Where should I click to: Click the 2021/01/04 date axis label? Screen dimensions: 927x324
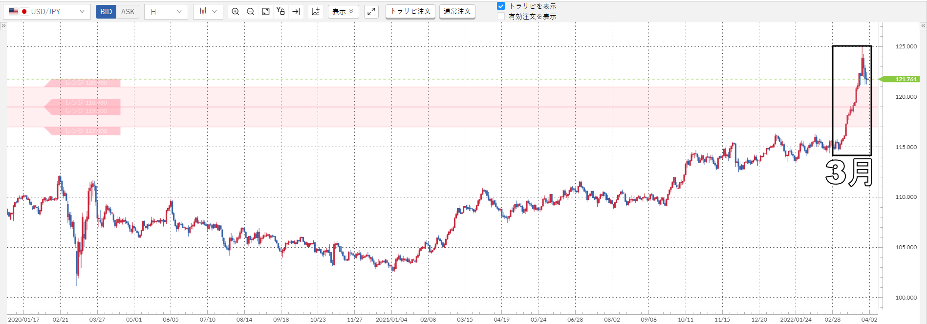point(391,320)
